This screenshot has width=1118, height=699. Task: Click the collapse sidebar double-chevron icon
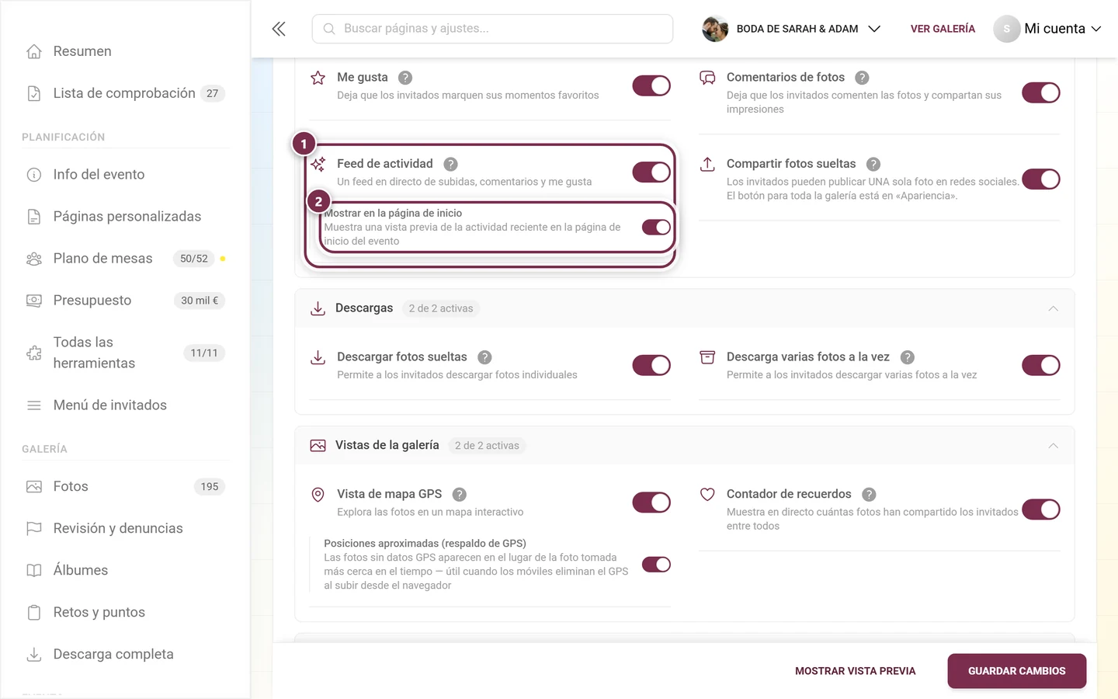pyautogui.click(x=279, y=29)
